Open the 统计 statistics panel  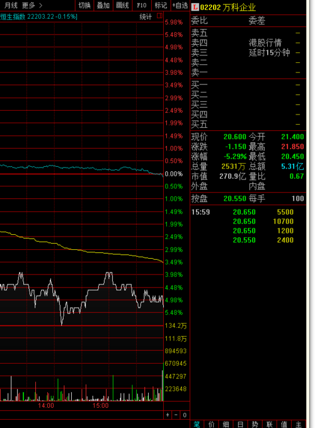(146, 16)
